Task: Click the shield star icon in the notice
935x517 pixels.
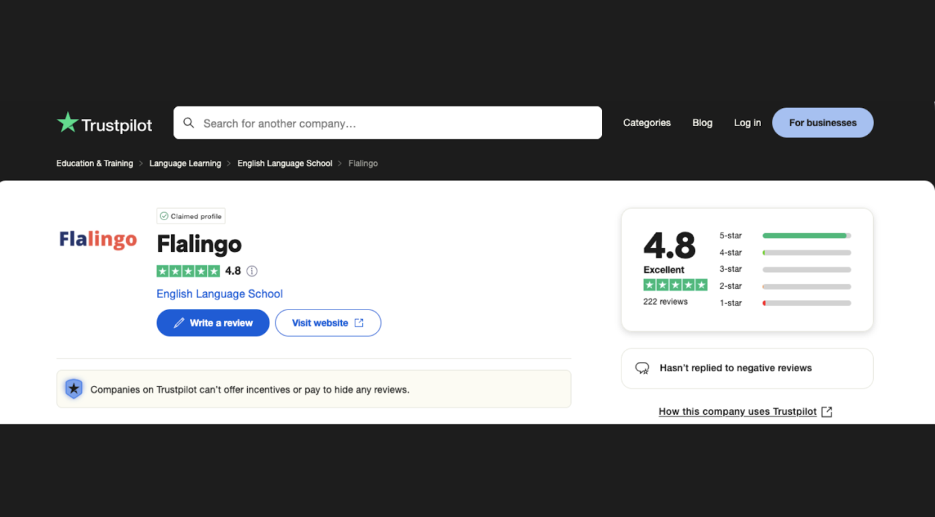Action: [x=74, y=389]
